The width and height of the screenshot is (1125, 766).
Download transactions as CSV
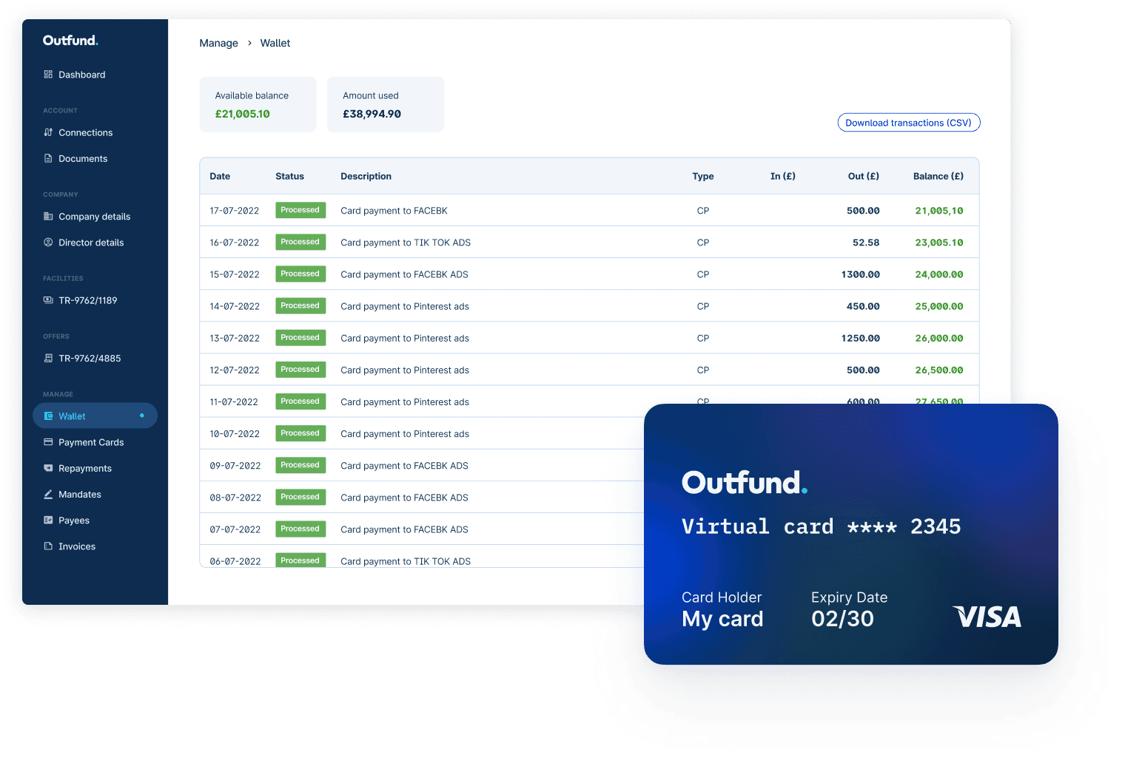tap(909, 123)
